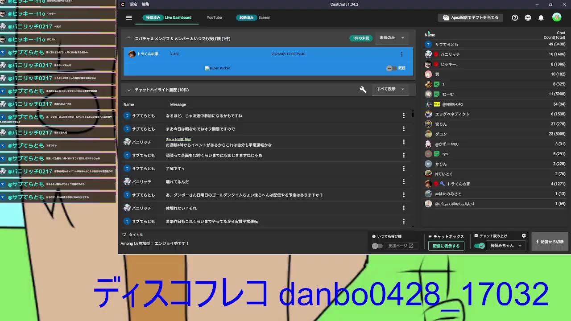Image resolution: width=571 pixels, height=321 pixels.
Task: Click the ¥320 superchat amount
Action: coord(175,54)
